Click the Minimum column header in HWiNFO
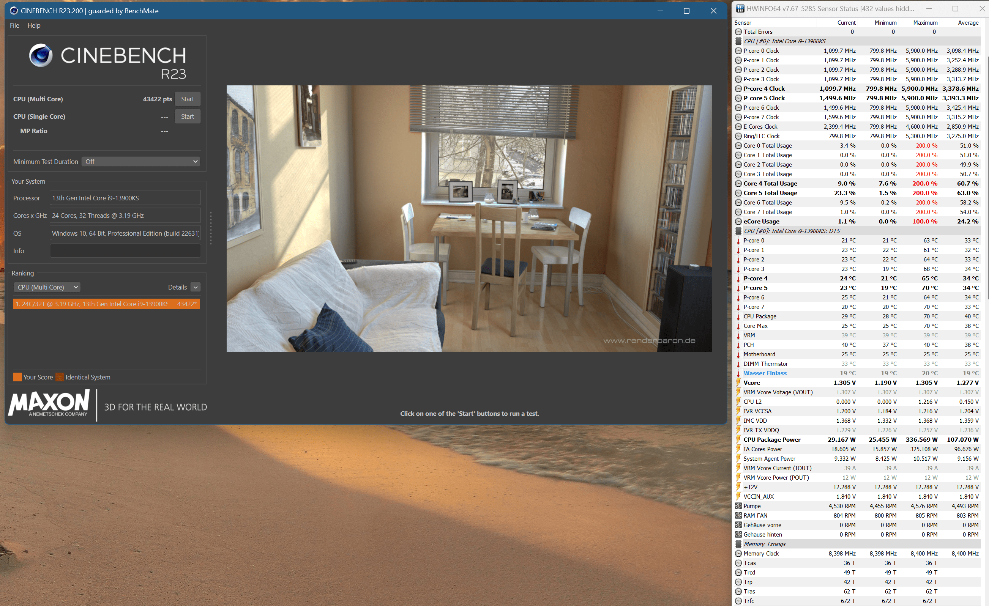Screen dimensions: 989x606 click(879, 23)
